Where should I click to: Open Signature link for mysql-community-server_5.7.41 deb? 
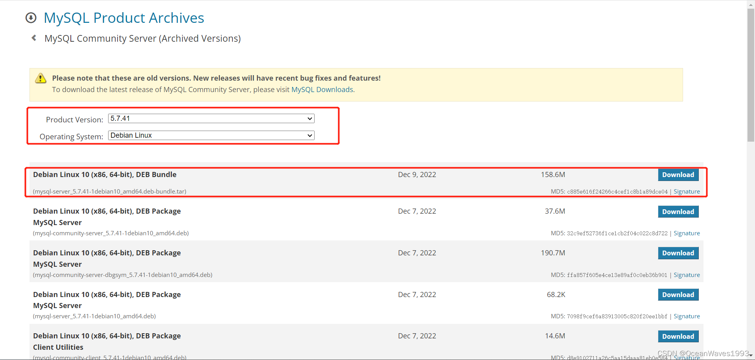pos(687,233)
